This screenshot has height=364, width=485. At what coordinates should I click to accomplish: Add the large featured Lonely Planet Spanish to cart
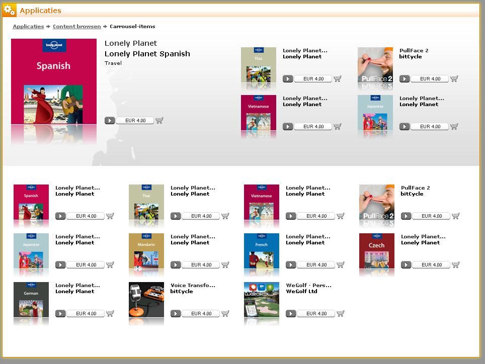coord(159,120)
